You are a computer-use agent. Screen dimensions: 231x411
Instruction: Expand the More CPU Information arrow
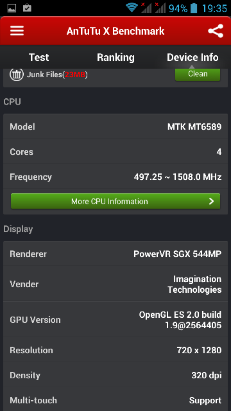[211, 201]
